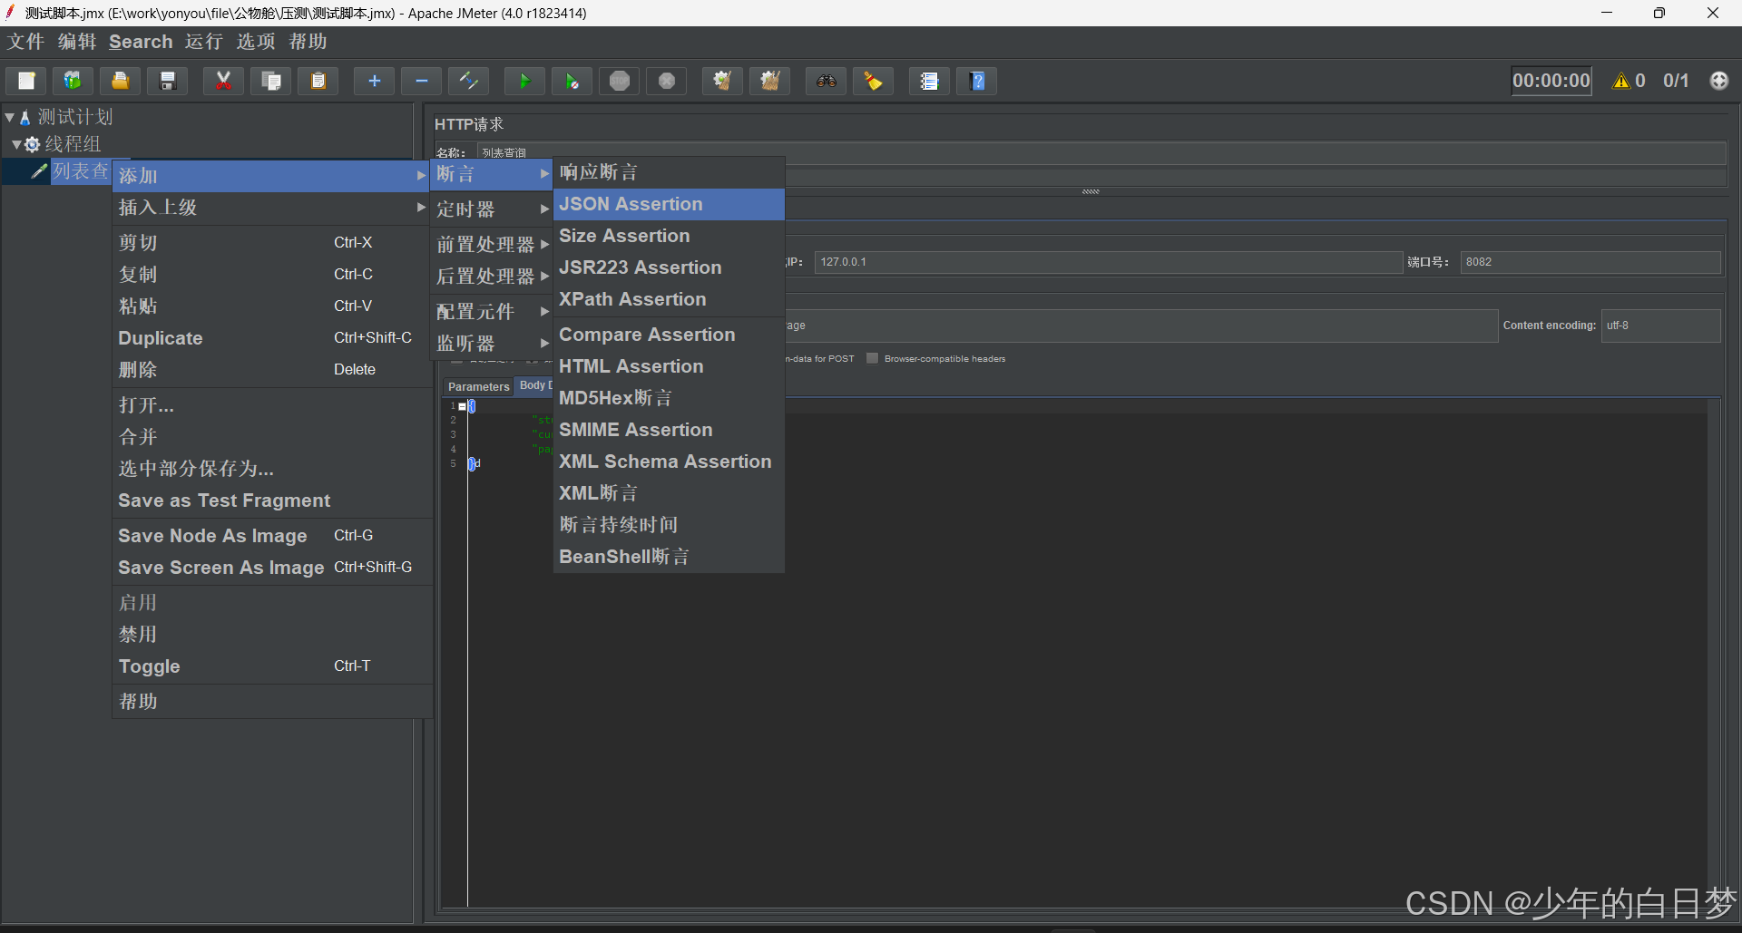Image resolution: width=1742 pixels, height=933 pixels.
Task: Click the Expand all plus icon
Action: pyautogui.click(x=374, y=81)
